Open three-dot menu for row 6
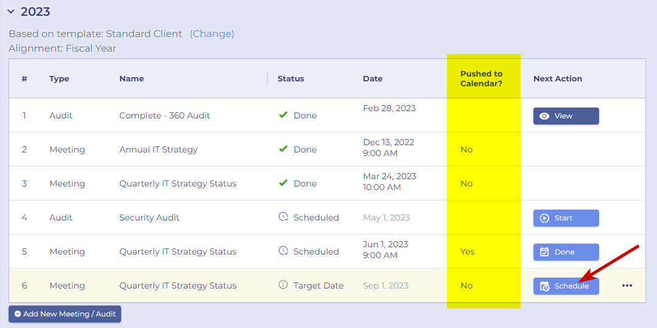The width and height of the screenshot is (657, 328). coord(627,286)
